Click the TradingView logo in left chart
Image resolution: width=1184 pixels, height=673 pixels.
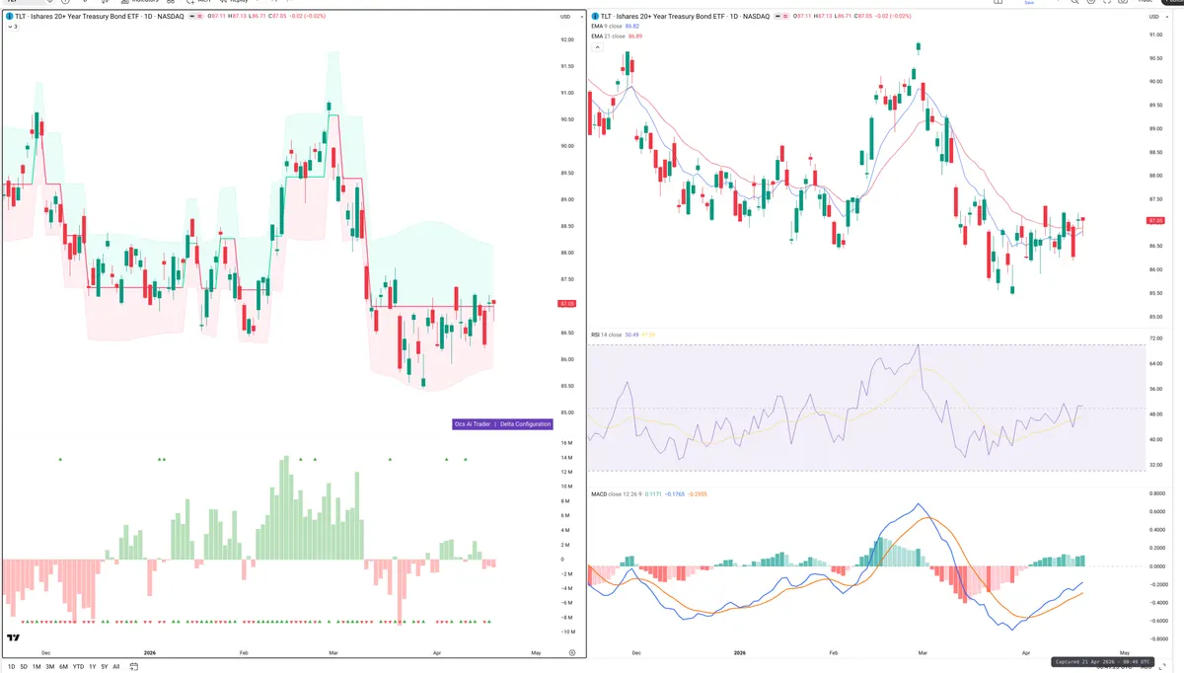[14, 637]
